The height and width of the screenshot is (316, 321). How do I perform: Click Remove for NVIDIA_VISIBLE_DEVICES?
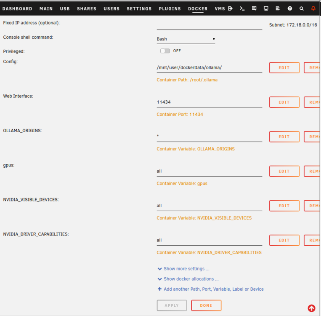click(x=313, y=206)
